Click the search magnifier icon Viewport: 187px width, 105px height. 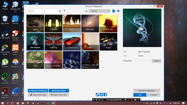60,11
